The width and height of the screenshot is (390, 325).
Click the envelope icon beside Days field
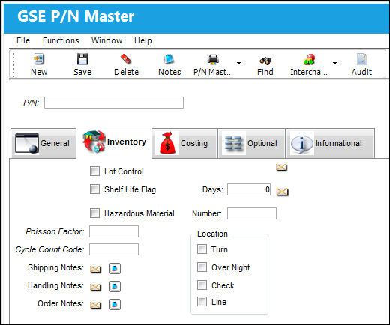(x=282, y=192)
